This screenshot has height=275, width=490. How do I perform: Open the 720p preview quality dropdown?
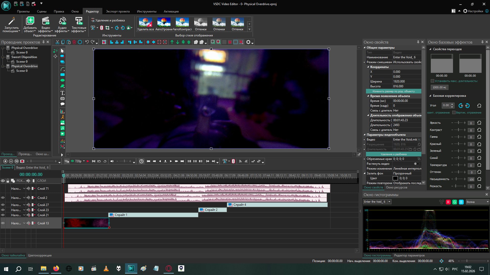pos(84,161)
